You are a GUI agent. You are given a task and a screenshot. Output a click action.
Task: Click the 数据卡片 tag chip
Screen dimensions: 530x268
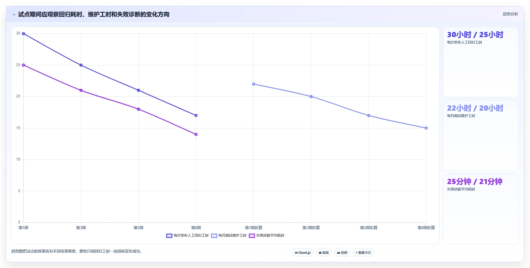363,253
